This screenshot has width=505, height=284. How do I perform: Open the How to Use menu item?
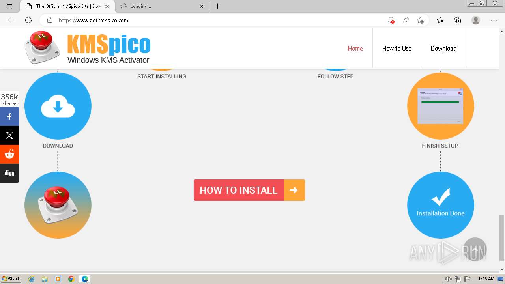click(397, 49)
